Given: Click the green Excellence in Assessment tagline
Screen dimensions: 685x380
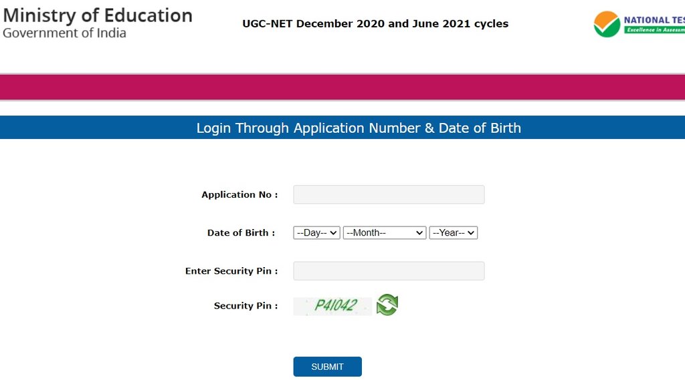Looking at the screenshot, I should tap(655, 30).
